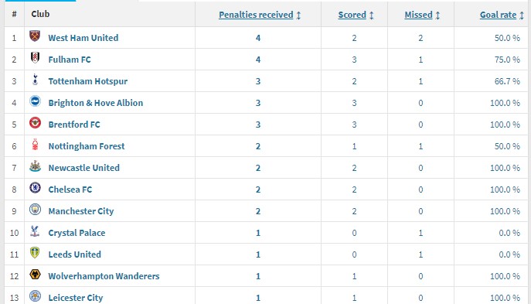Click Tottenham's penalties received number 3
This screenshot has height=304, width=531.
tap(258, 81)
